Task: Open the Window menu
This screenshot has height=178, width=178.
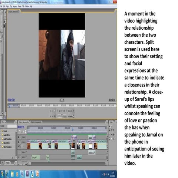Action: [x=27, y=6]
